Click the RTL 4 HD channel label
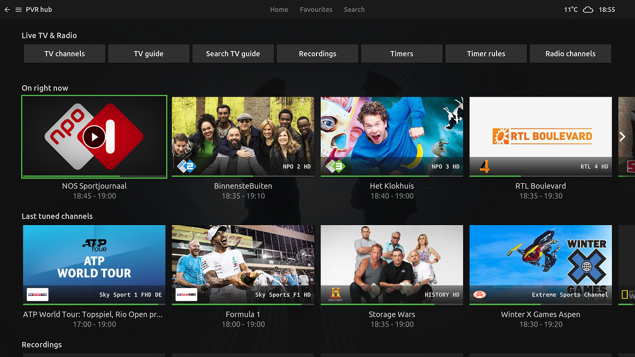 pos(594,167)
